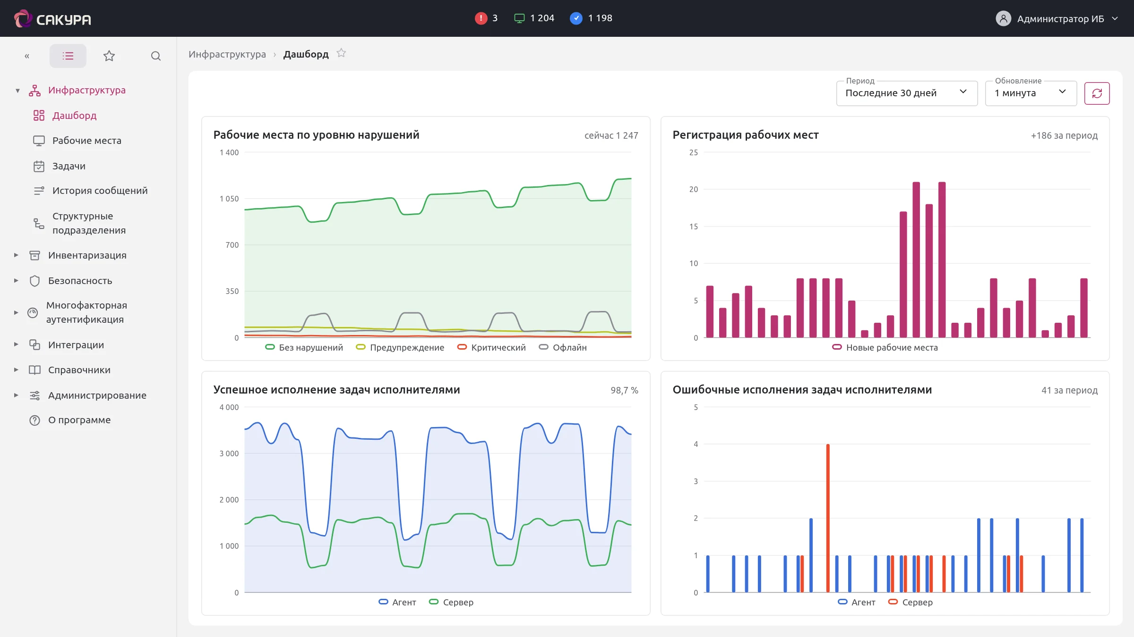1134x637 pixels.
Task: Expand the Инвентаризация section
Action: tap(16, 255)
